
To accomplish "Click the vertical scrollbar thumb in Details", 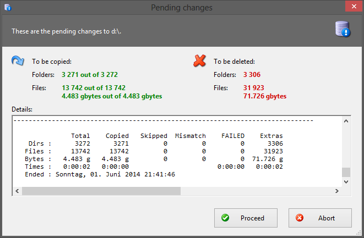I will pos(346,172).
